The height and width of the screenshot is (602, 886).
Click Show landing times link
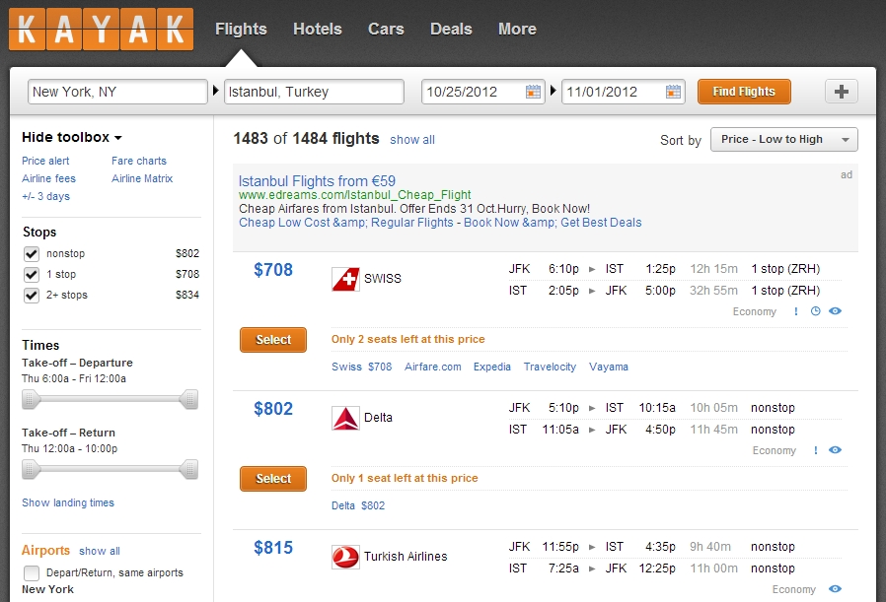(68, 502)
